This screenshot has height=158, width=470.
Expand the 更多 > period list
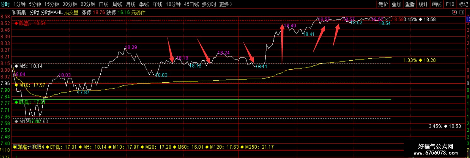[x=226, y=4]
